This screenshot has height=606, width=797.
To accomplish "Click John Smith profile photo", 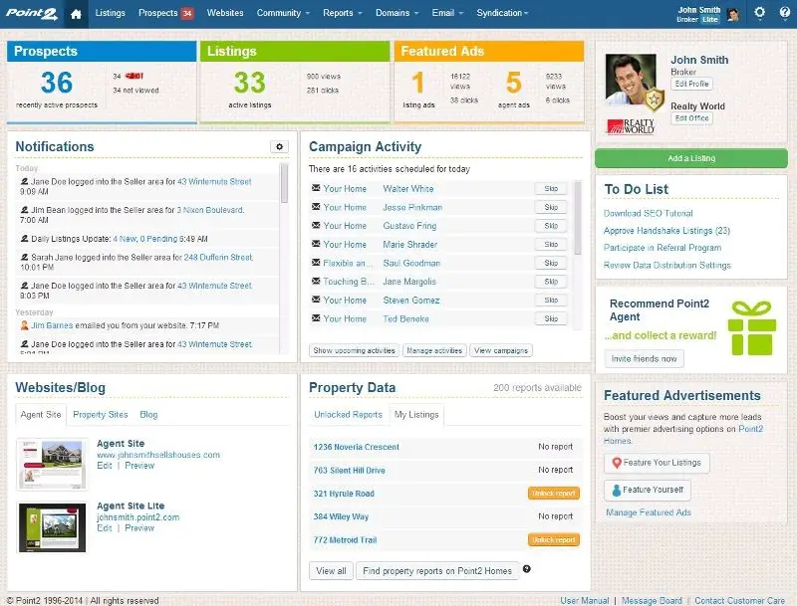I will click(x=631, y=80).
